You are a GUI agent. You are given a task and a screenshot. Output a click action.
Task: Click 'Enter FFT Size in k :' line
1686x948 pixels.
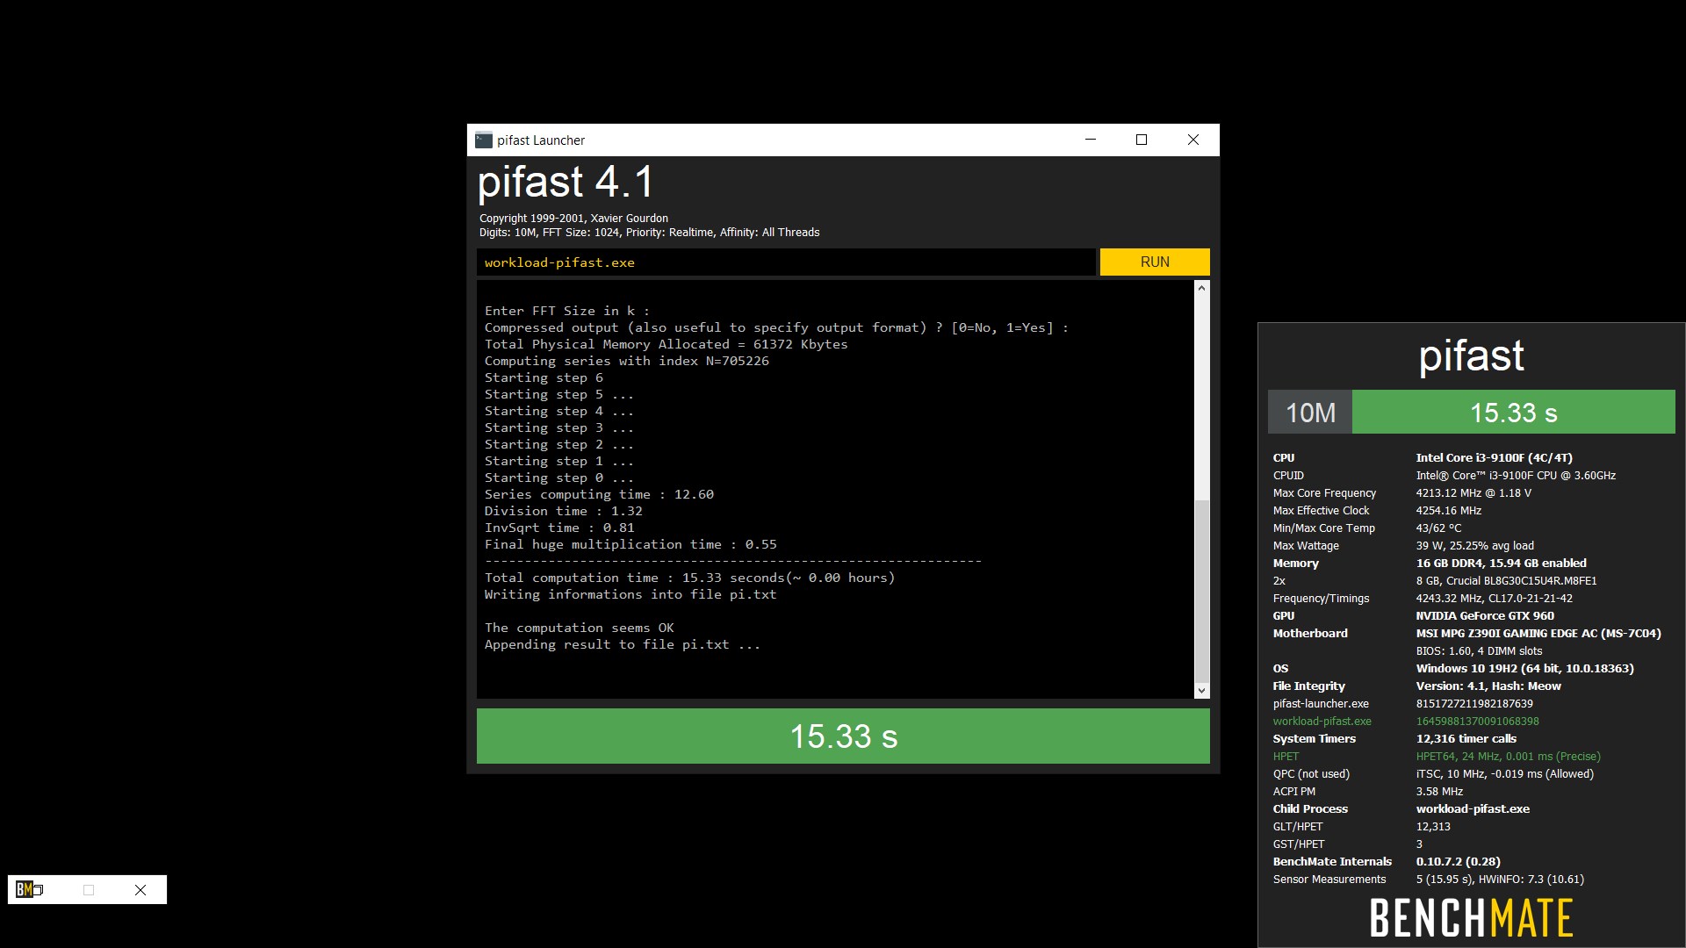click(567, 311)
